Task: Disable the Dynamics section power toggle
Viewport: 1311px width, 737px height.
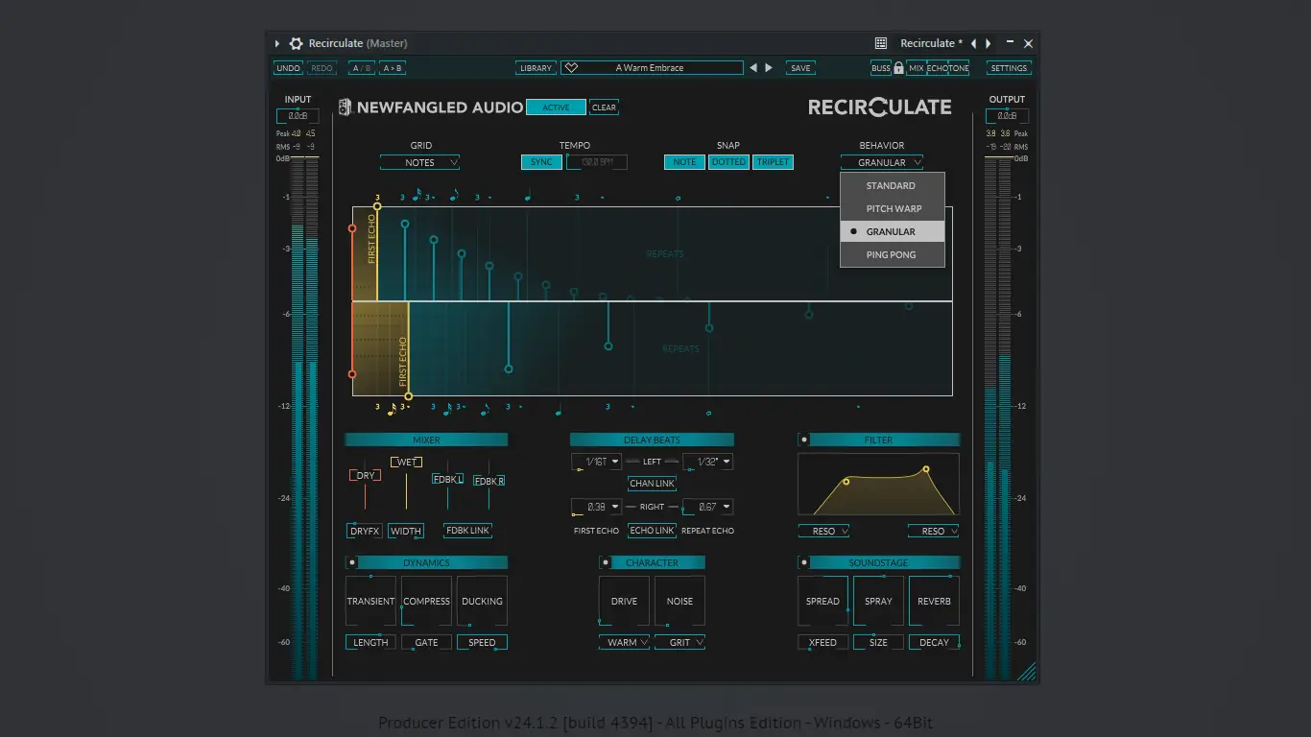Action: (x=352, y=563)
